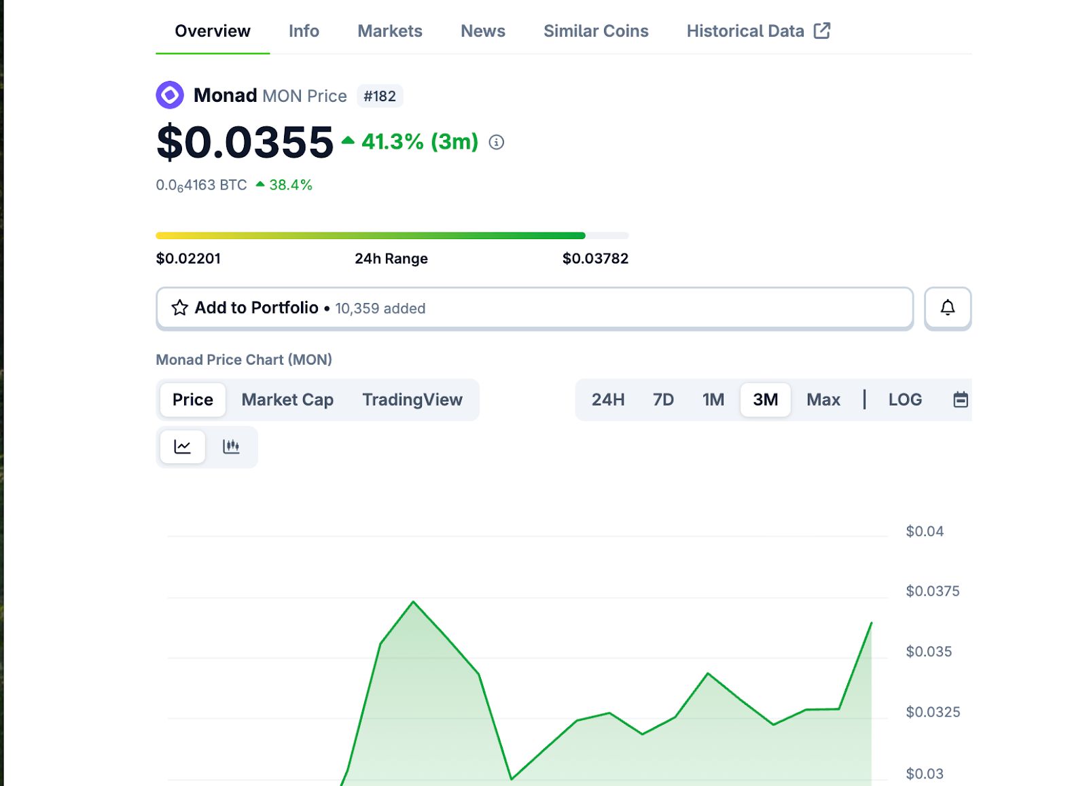The image size is (1087, 786).
Task: Select the 24H timeframe
Action: pyautogui.click(x=608, y=399)
